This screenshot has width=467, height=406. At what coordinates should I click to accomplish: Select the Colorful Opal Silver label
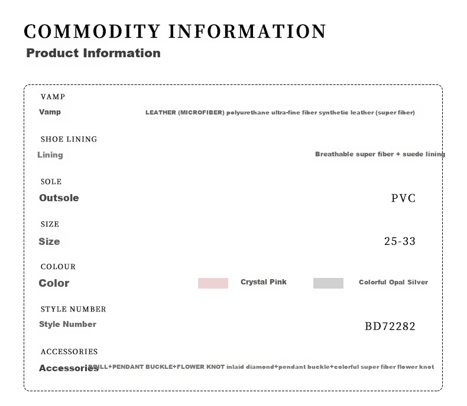[393, 282]
